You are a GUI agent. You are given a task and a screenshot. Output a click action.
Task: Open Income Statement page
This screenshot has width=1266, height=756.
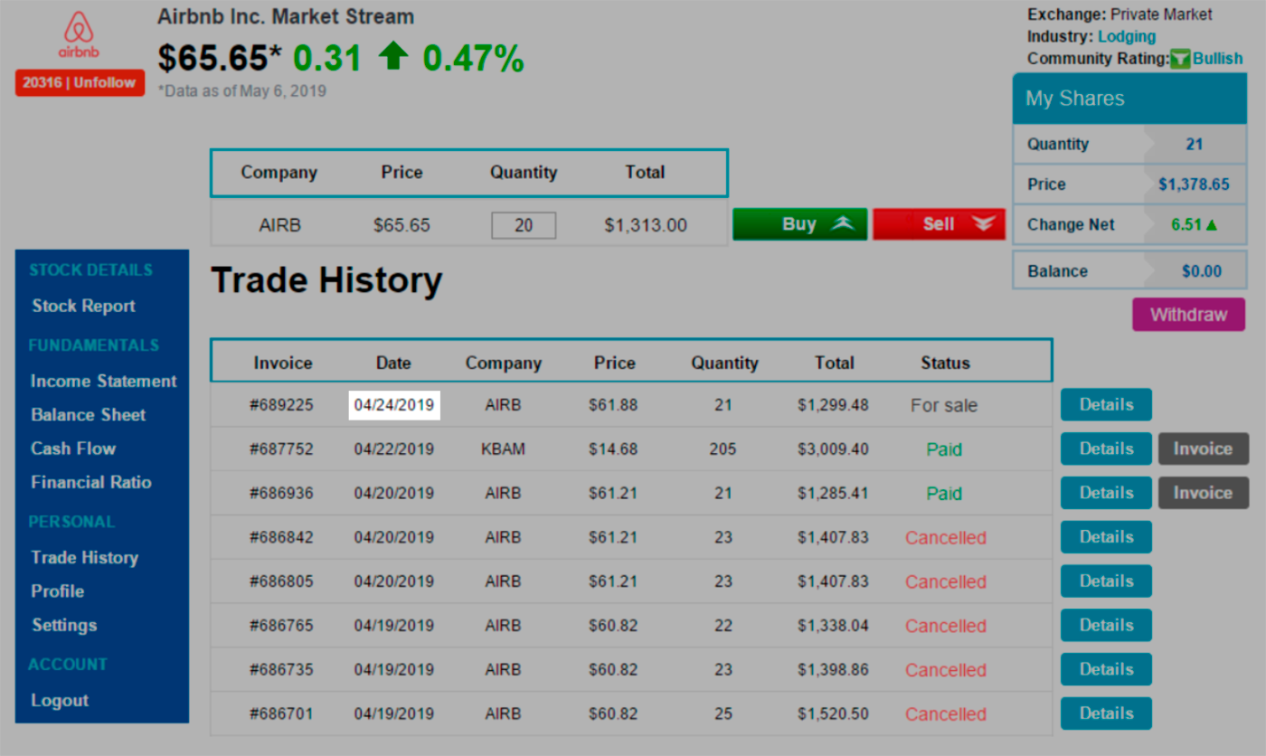[103, 381]
